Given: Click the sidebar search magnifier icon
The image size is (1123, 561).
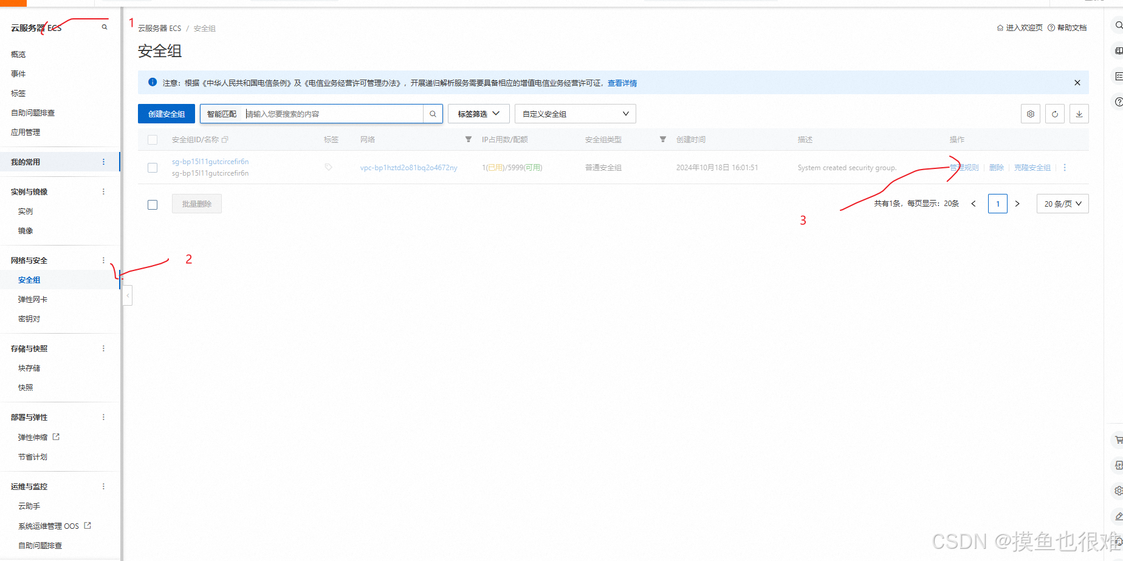Looking at the screenshot, I should pos(105,27).
